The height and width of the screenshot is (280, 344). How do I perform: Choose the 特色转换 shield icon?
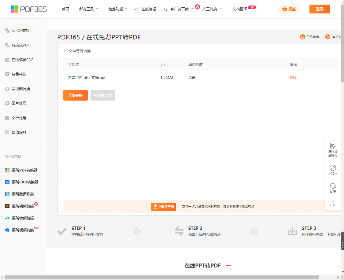pos(7,74)
